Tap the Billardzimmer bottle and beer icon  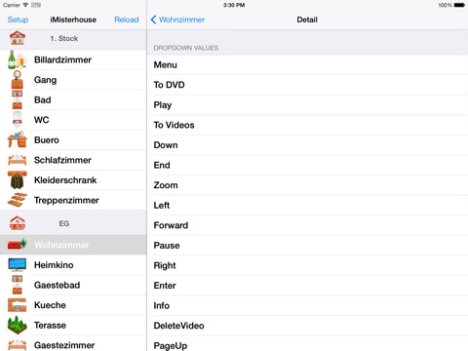[17, 59]
